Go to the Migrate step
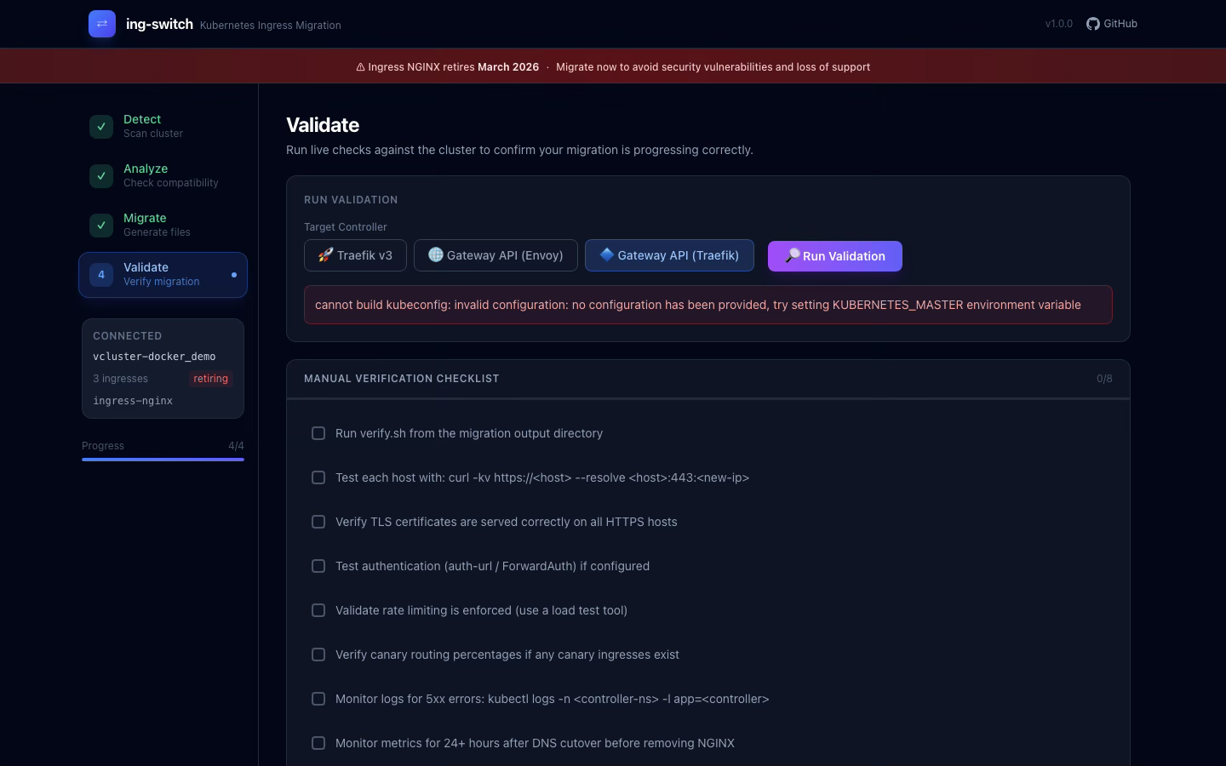Viewport: 1226px width, 766px height. [163, 226]
